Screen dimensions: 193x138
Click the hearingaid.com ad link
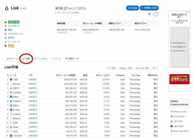(179, 47)
